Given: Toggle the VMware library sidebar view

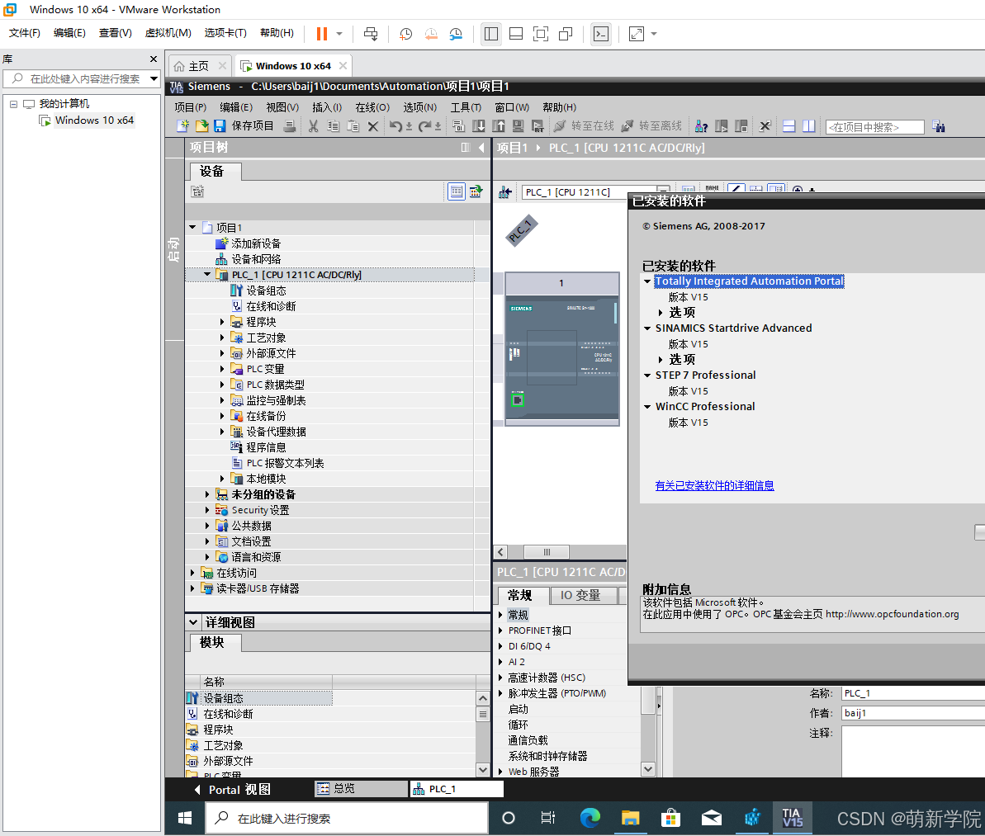Looking at the screenshot, I should (x=491, y=34).
